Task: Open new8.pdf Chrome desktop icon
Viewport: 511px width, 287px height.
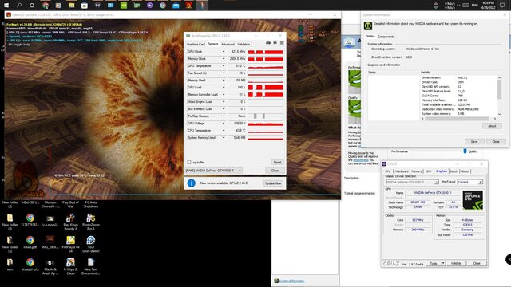Action: [x=30, y=242]
